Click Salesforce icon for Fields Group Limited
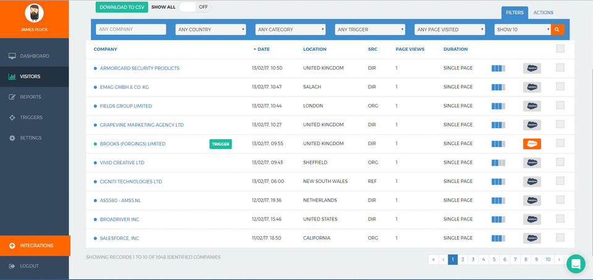The height and width of the screenshot is (280, 593). (x=532, y=106)
